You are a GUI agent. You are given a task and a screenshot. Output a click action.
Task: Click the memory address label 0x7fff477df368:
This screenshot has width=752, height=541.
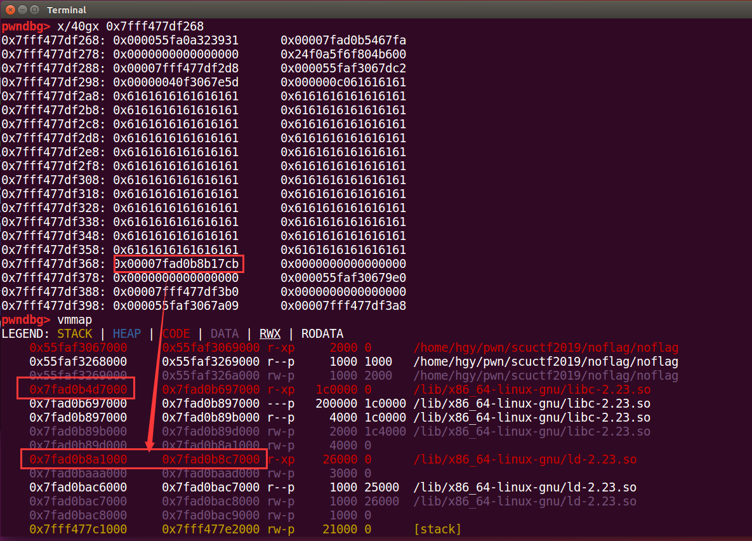point(55,264)
